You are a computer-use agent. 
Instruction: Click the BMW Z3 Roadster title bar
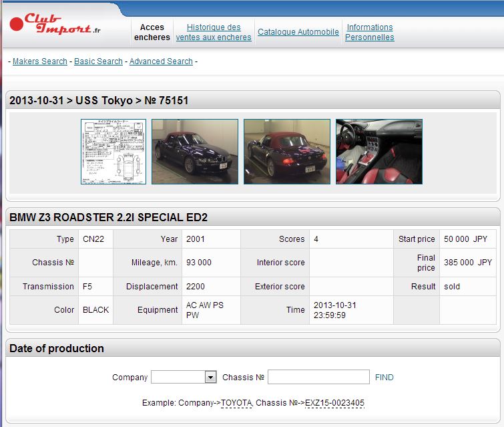[108, 218]
